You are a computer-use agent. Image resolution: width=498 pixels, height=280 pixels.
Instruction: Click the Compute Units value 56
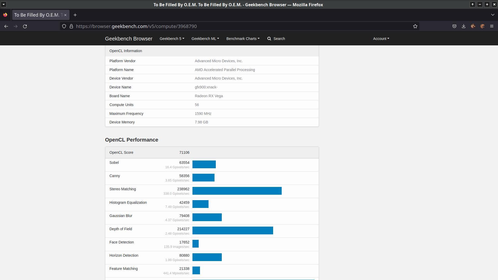click(x=197, y=105)
